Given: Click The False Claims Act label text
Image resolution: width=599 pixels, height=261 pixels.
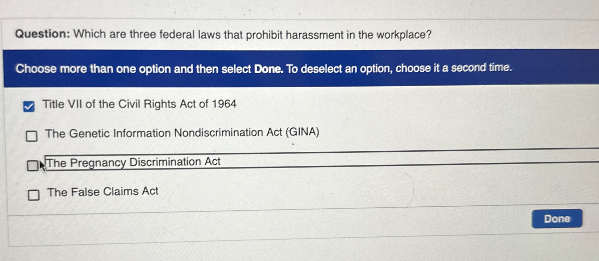Looking at the screenshot, I should [x=103, y=192].
